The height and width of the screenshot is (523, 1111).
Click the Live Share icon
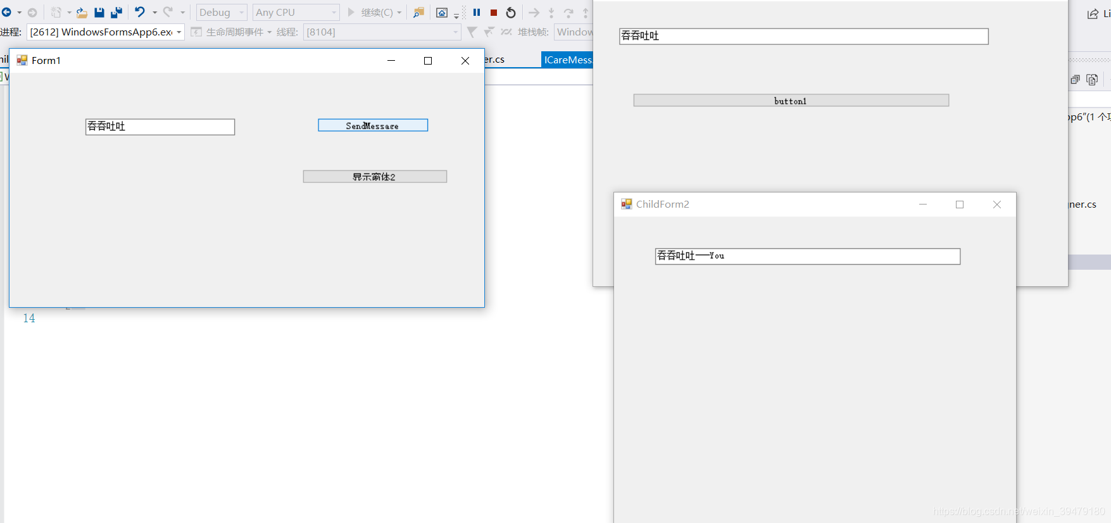tap(1093, 14)
